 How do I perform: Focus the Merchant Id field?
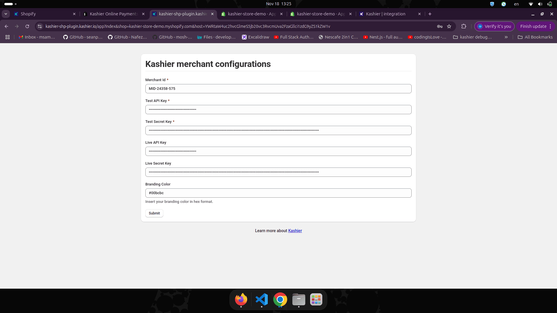tap(278, 89)
